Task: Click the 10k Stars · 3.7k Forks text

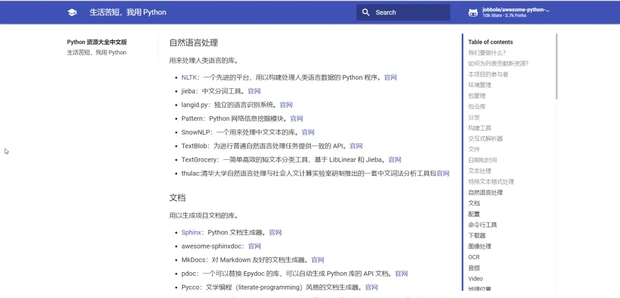Action: click(x=504, y=16)
